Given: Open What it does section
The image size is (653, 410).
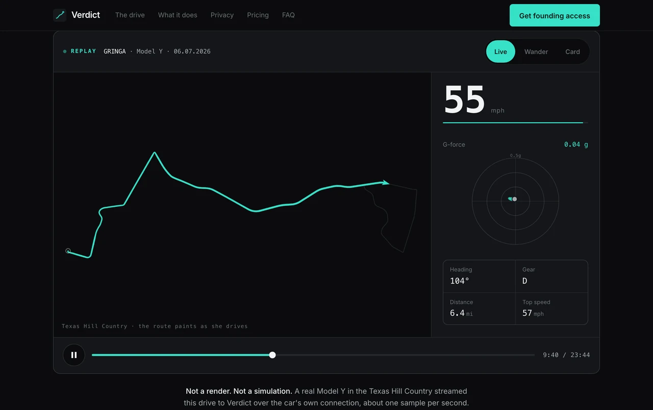Looking at the screenshot, I should point(178,15).
